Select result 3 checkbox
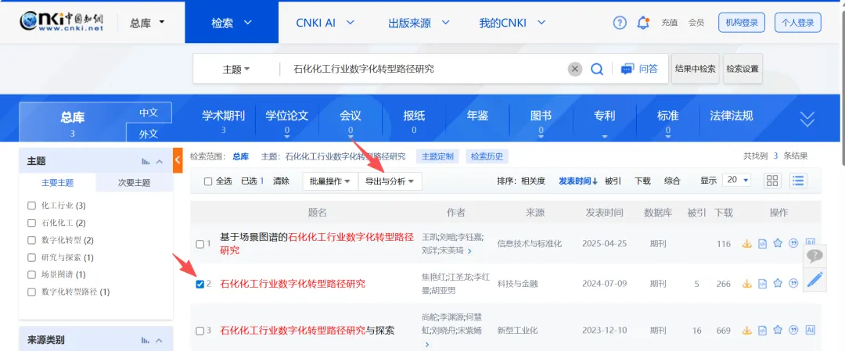Viewport: 845px width, 351px height. tap(200, 331)
